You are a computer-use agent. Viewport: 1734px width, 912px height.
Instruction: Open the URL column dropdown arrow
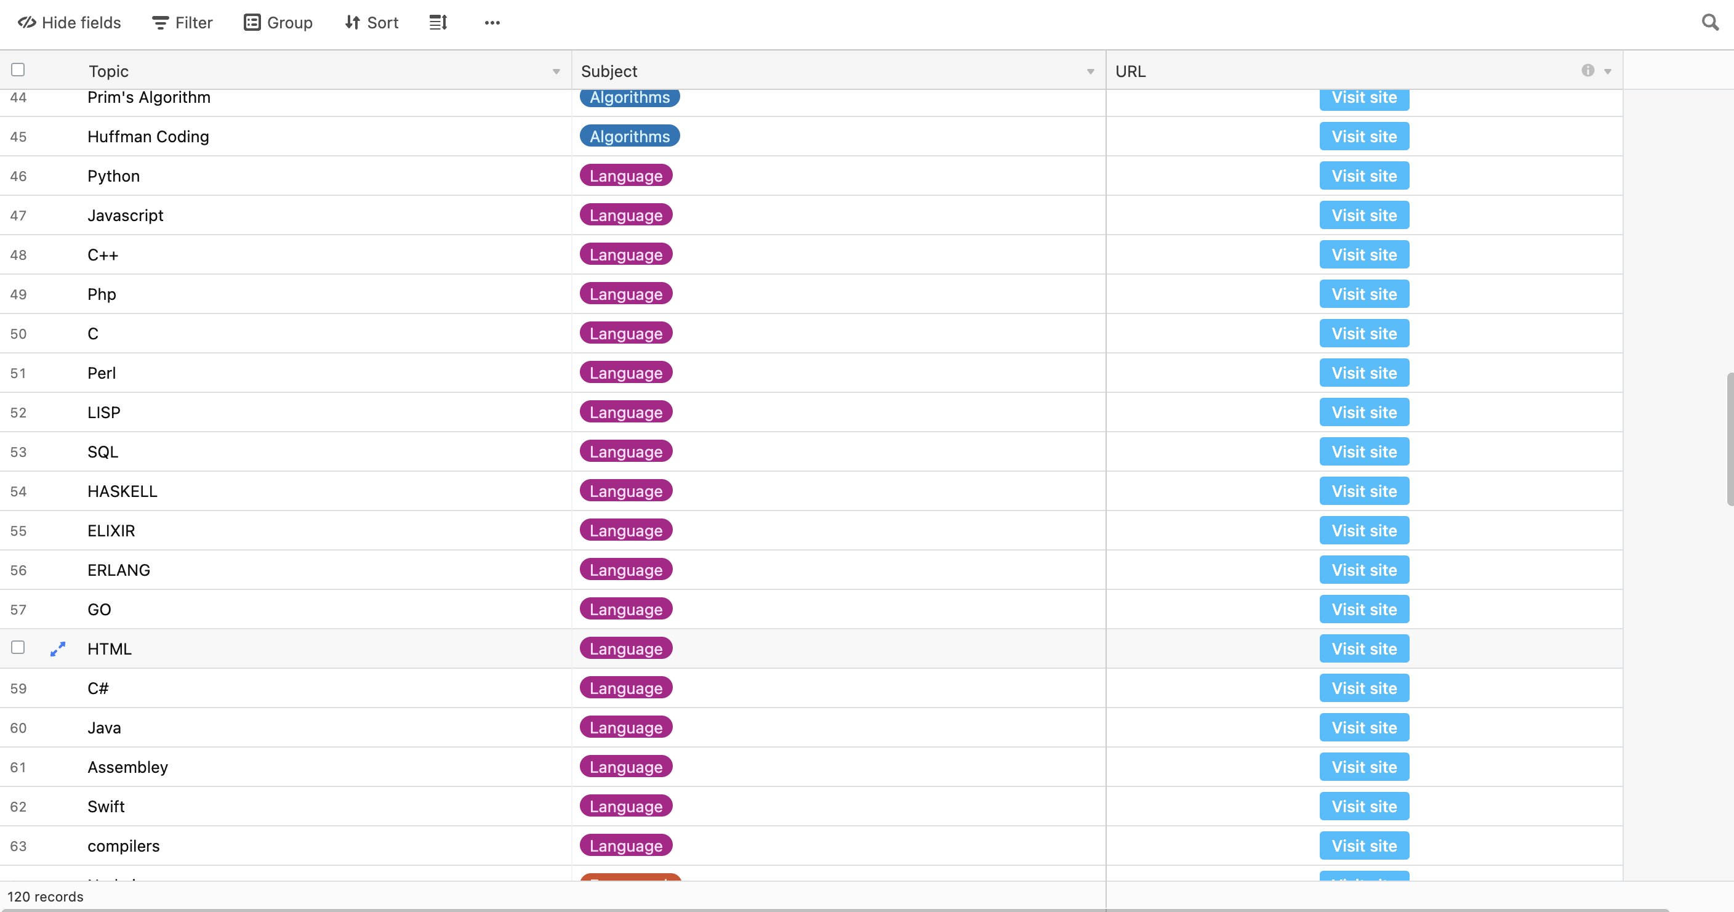coord(1607,71)
